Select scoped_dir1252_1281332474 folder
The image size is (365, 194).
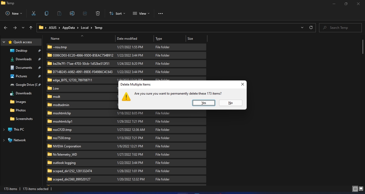tap(126, 171)
